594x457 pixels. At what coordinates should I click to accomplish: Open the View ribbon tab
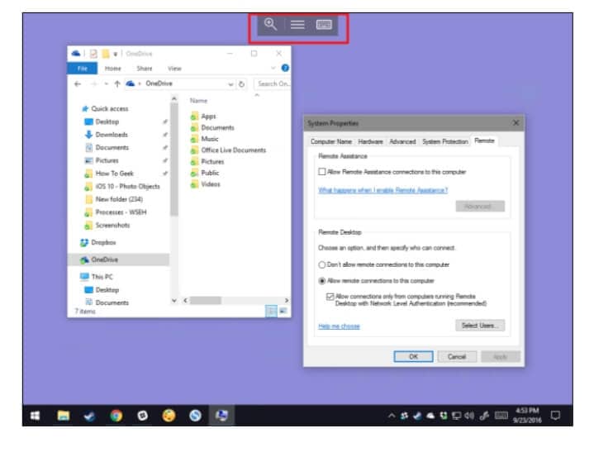coord(174,69)
